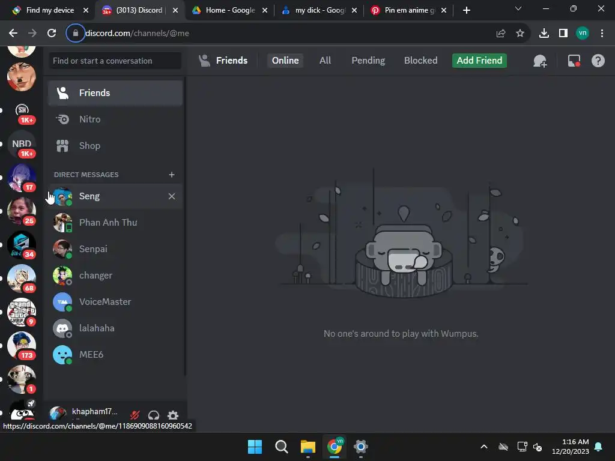The width and height of the screenshot is (615, 461).
Task: Switch to the Pinterest Pin em anime tab
Action: 409,10
